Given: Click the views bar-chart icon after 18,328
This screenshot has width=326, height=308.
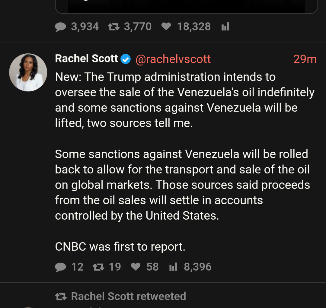Looking at the screenshot, I should point(225,27).
